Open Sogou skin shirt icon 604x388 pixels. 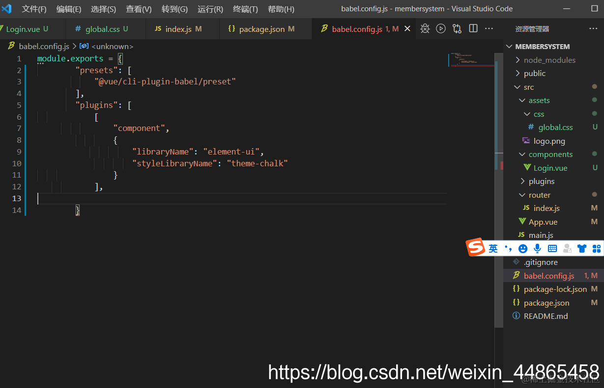pyautogui.click(x=582, y=249)
